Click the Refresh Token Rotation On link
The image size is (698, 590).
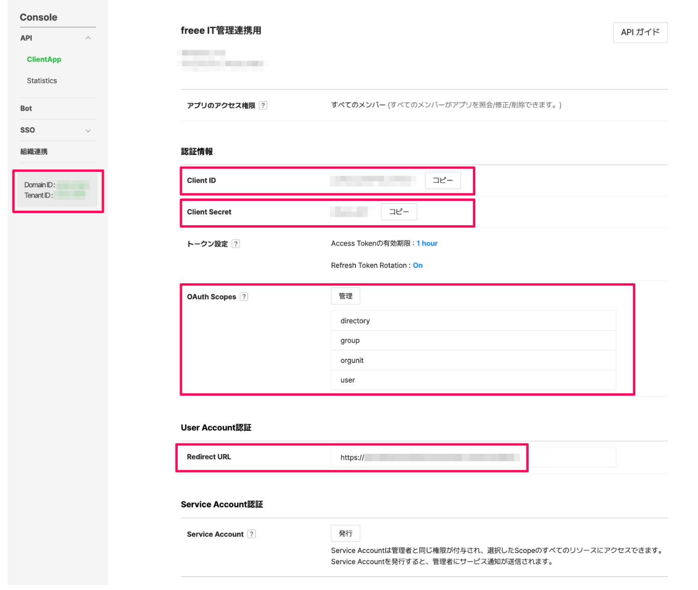click(418, 265)
